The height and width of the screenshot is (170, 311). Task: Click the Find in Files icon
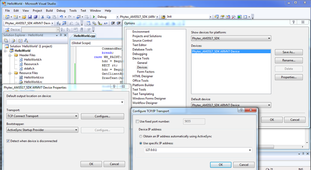point(163,17)
